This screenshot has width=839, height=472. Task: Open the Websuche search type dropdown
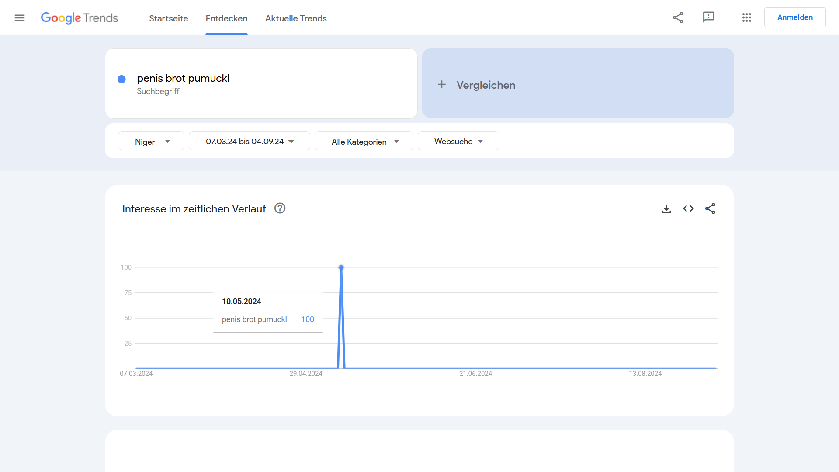click(458, 141)
